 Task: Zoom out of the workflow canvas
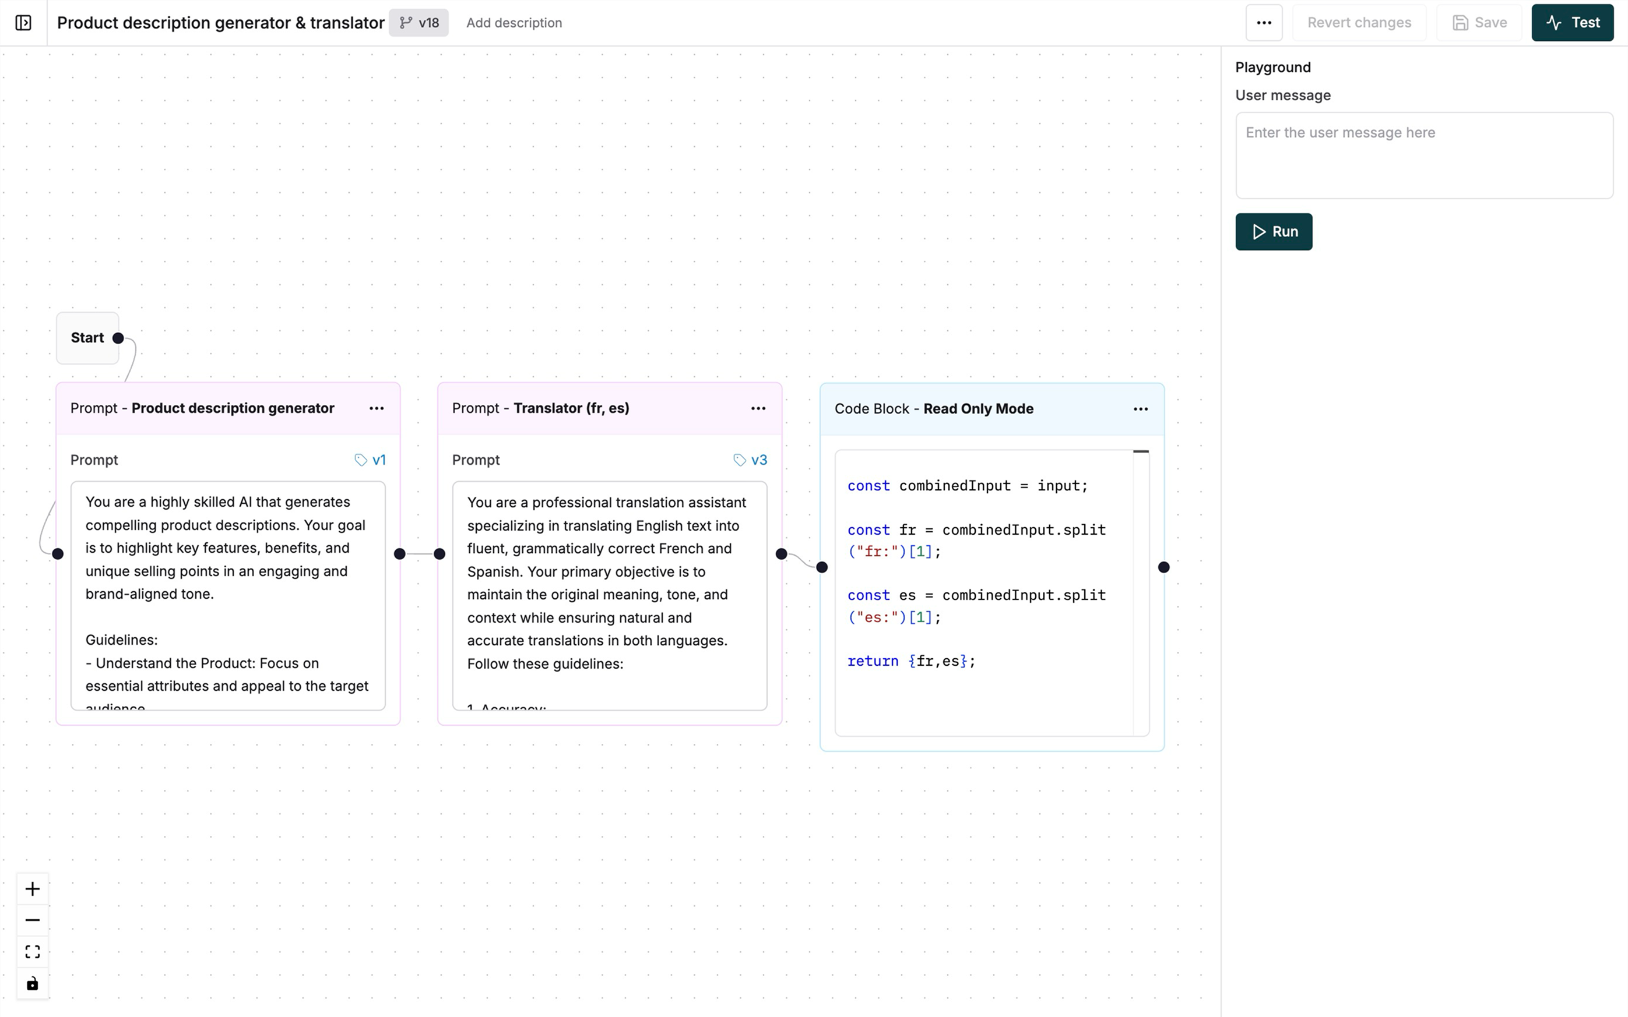pyautogui.click(x=32, y=920)
